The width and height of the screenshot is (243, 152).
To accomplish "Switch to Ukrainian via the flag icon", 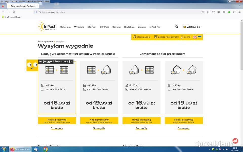I will pos(199,37).
